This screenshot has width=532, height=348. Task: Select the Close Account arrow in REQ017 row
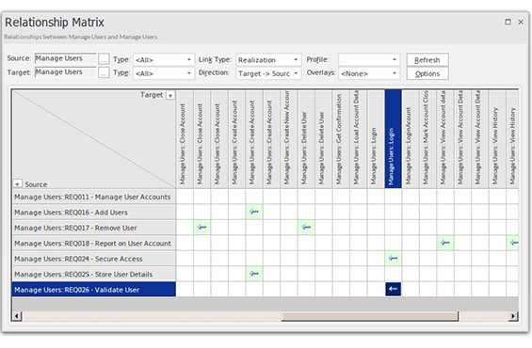tap(202, 227)
